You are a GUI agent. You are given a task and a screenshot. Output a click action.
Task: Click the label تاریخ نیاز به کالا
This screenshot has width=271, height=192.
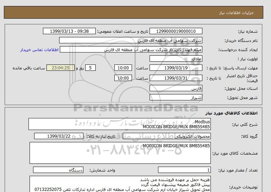coord(101,136)
